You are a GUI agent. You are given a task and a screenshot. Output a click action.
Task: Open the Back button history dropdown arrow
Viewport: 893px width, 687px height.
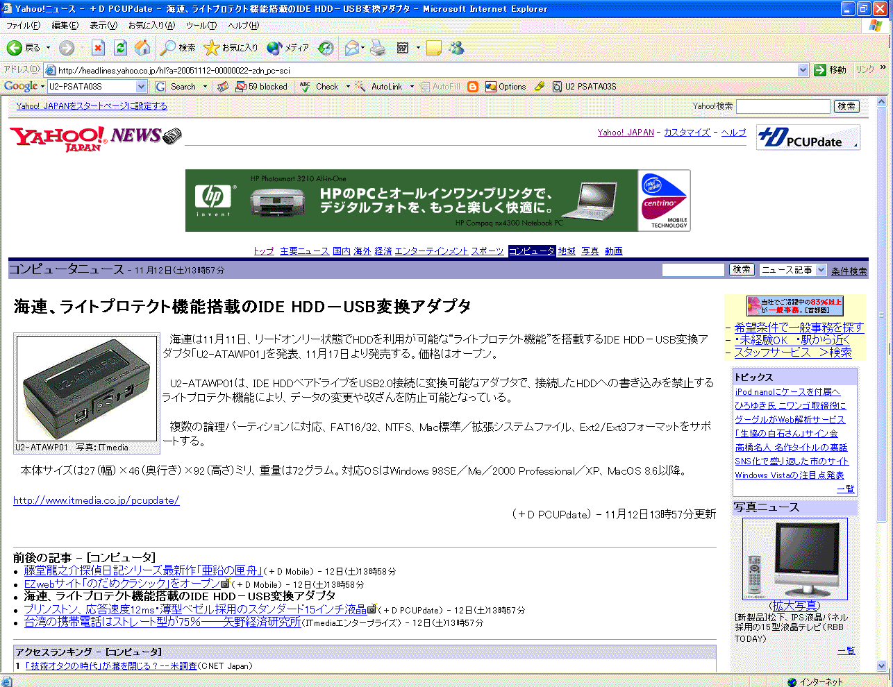(48, 48)
